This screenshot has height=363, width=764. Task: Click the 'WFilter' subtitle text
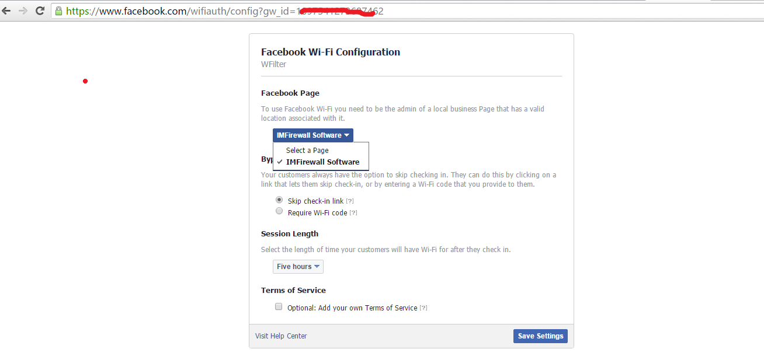coord(274,65)
